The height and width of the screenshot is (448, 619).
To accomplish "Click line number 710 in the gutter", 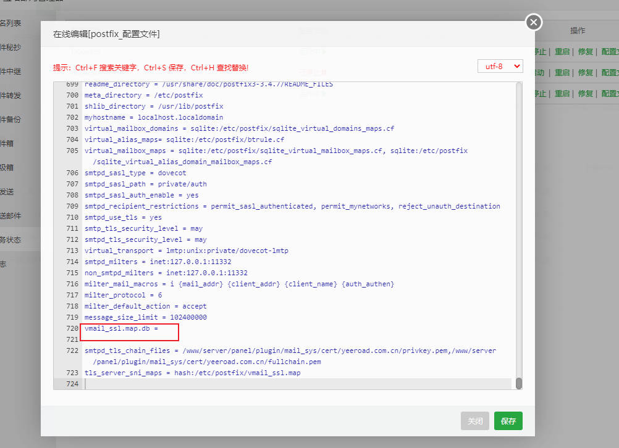I will [72, 217].
